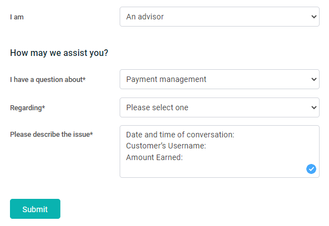Place the cursor after 'Date and time of conversation:'
The height and width of the screenshot is (226, 329).
235,135
